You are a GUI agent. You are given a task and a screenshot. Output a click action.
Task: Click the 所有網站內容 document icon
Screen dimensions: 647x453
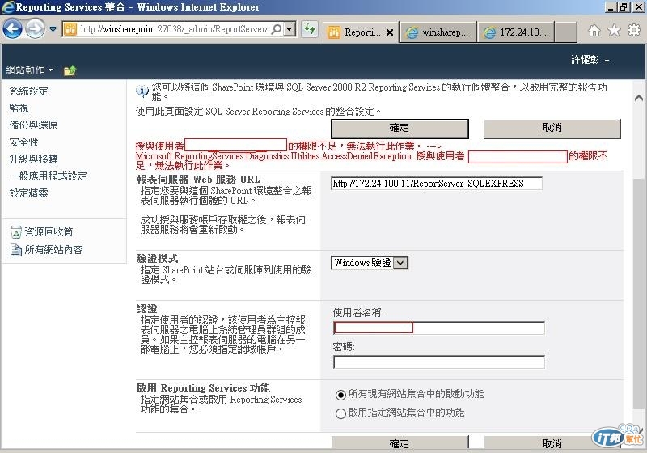pyautogui.click(x=15, y=250)
